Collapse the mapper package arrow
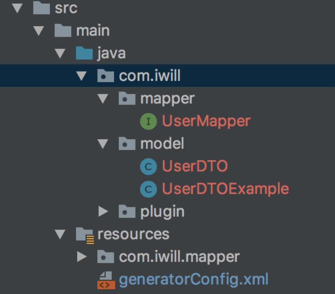This screenshot has width=335, height=294. tap(103, 98)
